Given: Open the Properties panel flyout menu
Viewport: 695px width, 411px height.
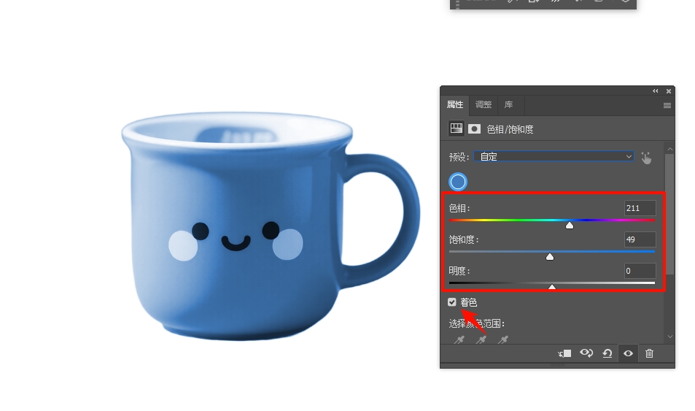Looking at the screenshot, I should click(x=667, y=105).
